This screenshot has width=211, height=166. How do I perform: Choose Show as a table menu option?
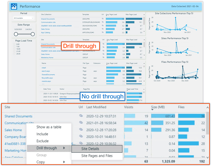click(x=49, y=127)
